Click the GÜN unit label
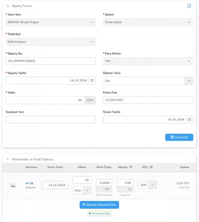The width and height of the screenshot is (199, 222). pos(90,100)
